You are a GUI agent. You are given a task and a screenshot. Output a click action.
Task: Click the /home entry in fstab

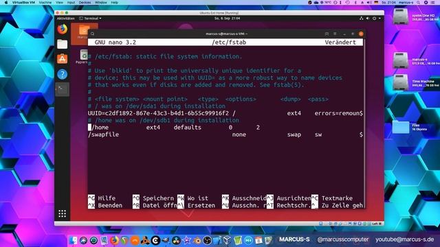tap(174, 128)
